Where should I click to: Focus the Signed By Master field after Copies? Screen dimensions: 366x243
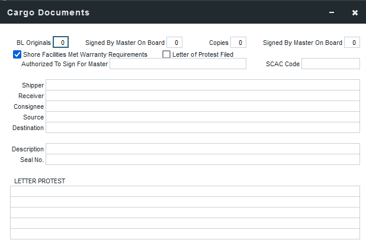pyautogui.click(x=352, y=43)
